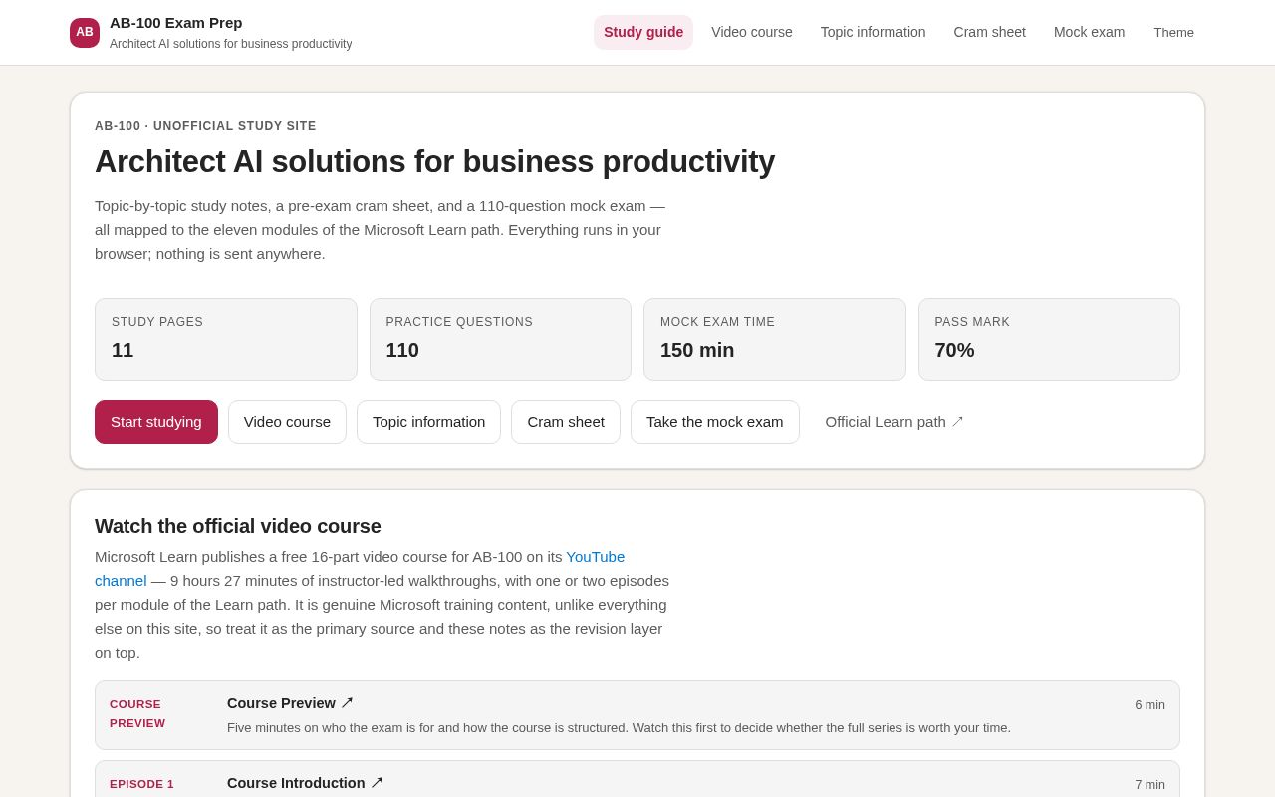Follow the YouTube channel link
Screen dimensions: 1275x797
[596, 557]
